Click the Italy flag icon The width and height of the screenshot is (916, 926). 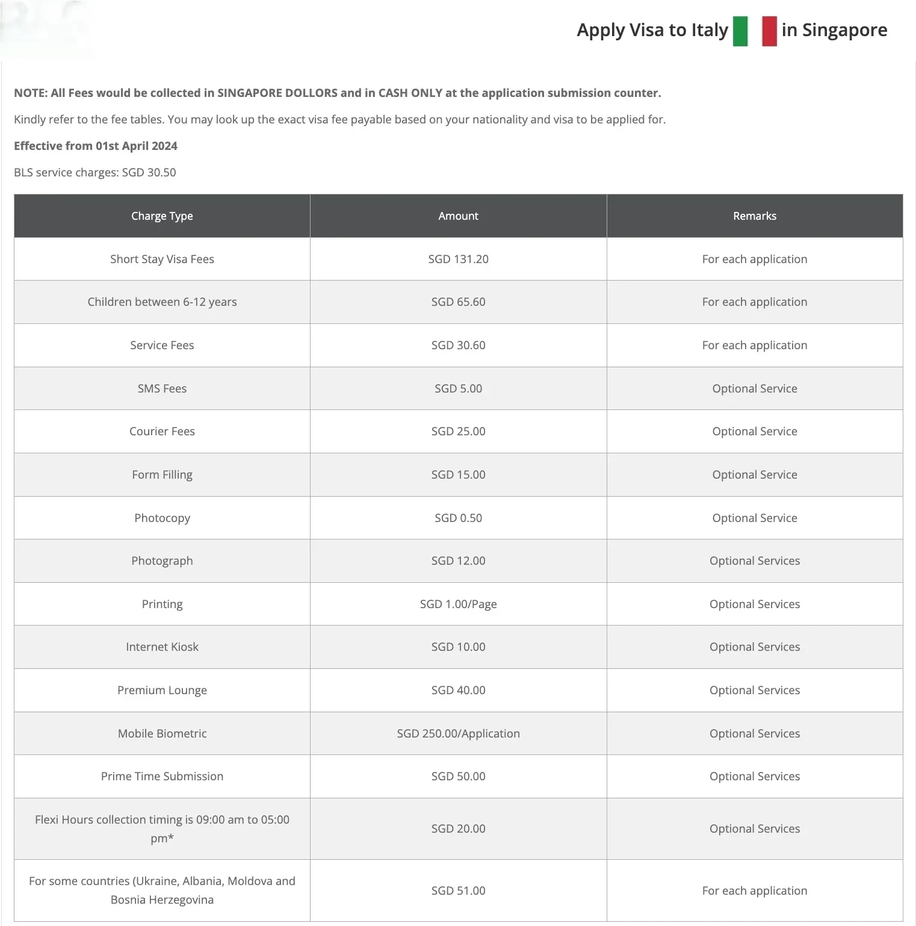pos(755,31)
